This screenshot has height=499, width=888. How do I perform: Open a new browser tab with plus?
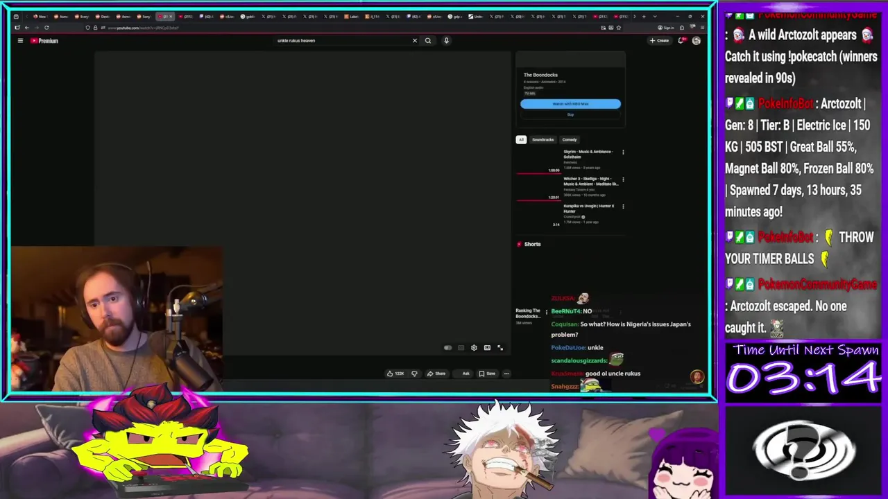click(644, 16)
